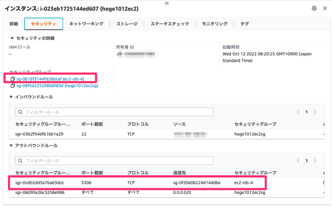Collapse the アウトバウンドルール section

tap(11, 146)
